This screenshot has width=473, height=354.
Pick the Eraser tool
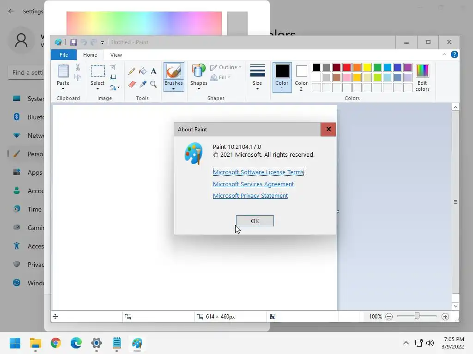pyautogui.click(x=132, y=84)
